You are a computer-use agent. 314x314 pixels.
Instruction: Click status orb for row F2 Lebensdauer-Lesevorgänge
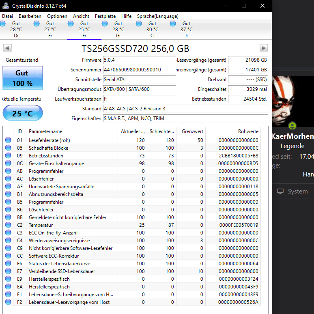click(8, 302)
